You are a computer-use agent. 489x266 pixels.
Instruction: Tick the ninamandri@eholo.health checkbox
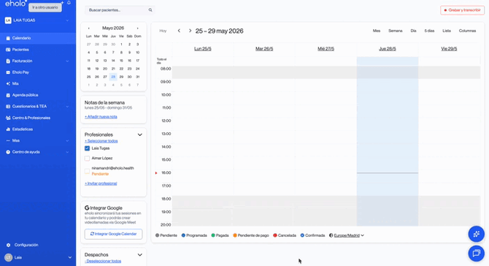[87, 171]
